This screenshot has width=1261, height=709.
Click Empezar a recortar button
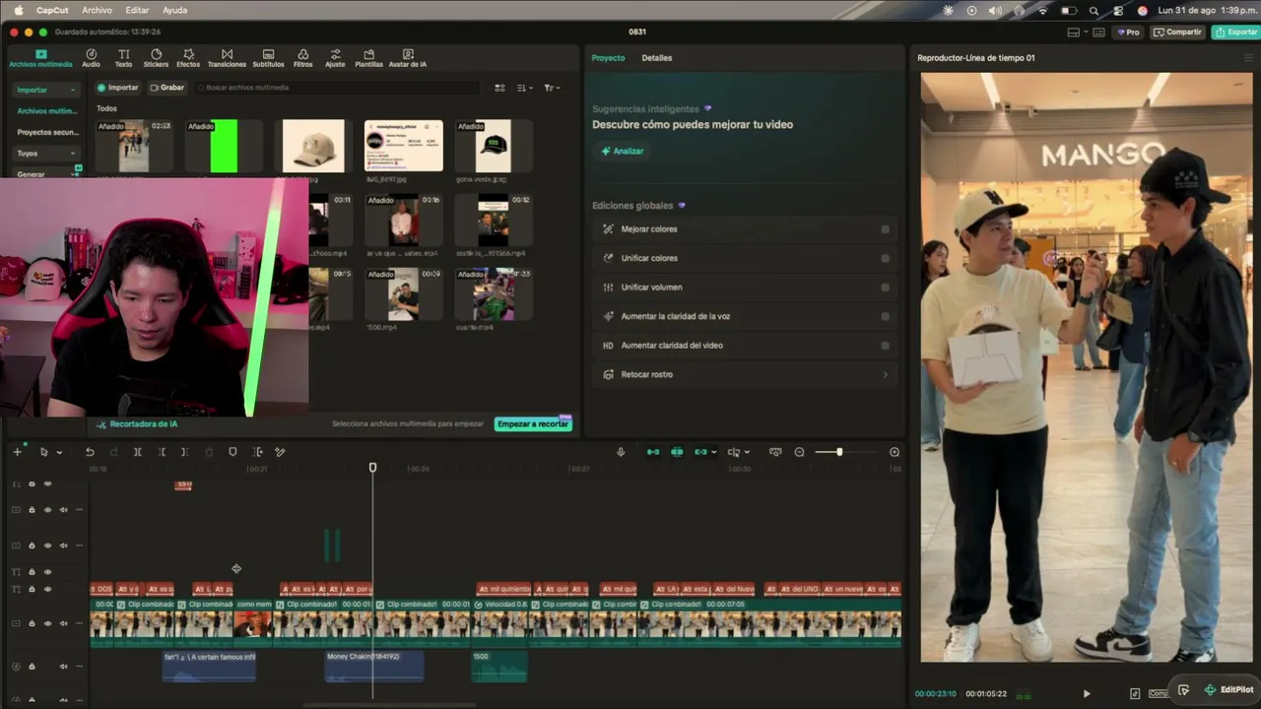533,423
